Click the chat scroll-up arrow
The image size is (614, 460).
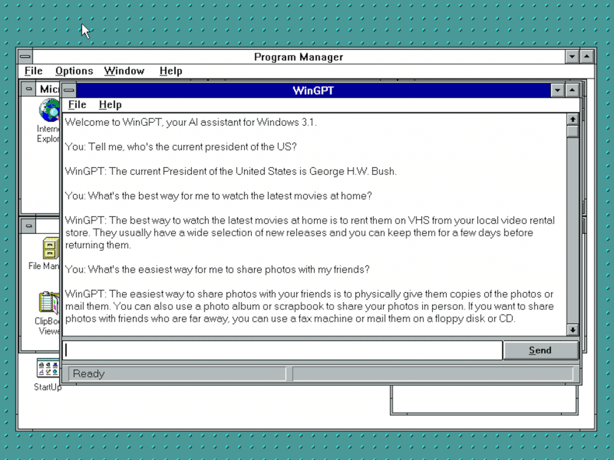[573, 119]
